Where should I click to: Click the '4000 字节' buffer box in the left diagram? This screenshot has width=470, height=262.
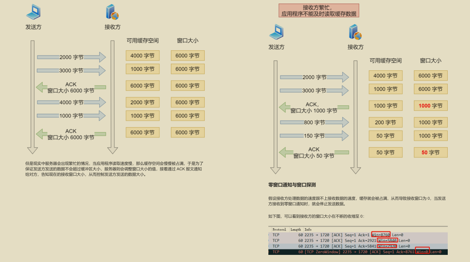click(143, 56)
